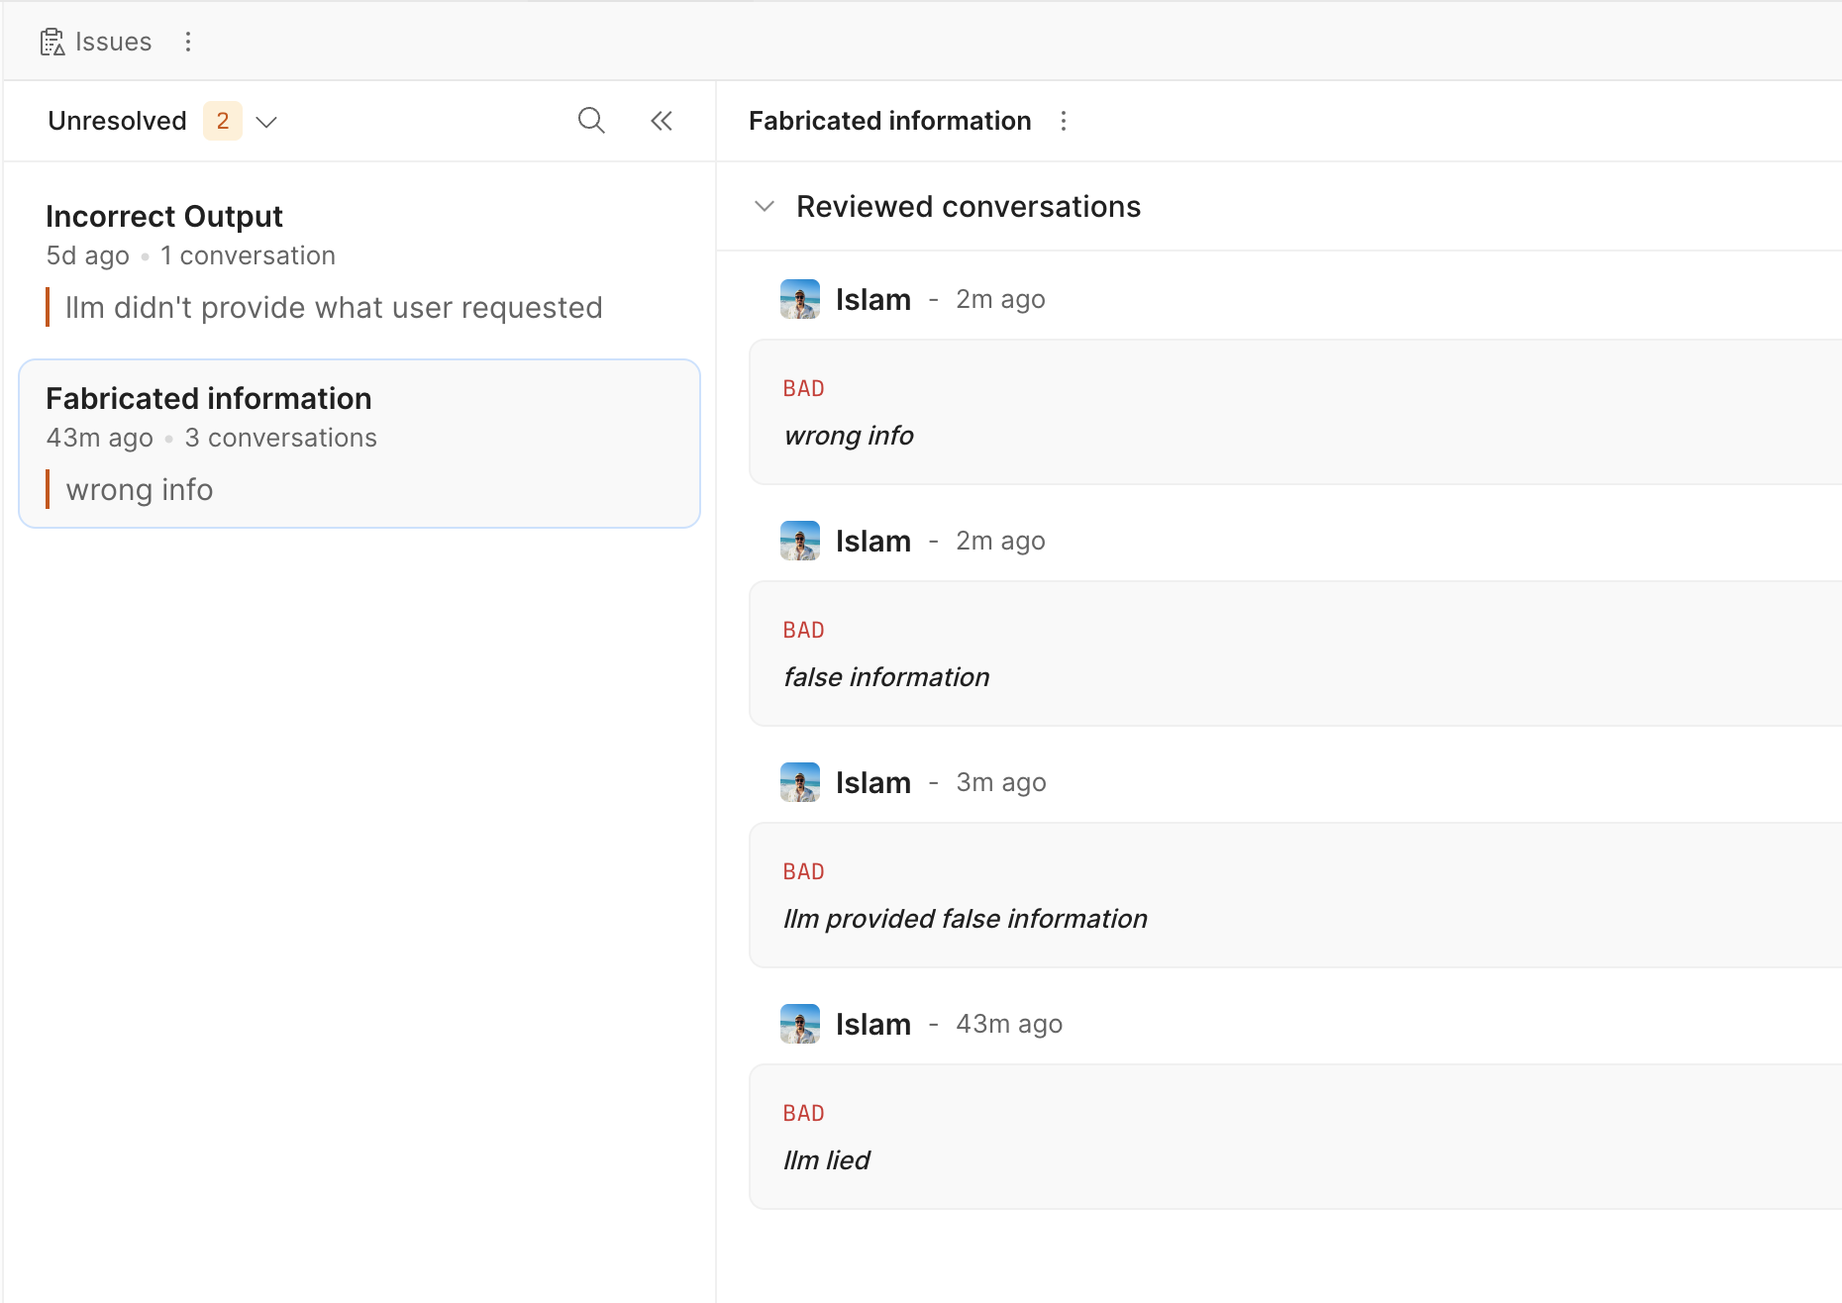This screenshot has width=1842, height=1303.
Task: Click the Issues clipboard icon
Action: pos(51,41)
